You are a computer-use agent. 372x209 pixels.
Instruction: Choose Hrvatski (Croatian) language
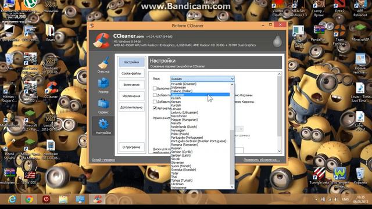click(200, 84)
